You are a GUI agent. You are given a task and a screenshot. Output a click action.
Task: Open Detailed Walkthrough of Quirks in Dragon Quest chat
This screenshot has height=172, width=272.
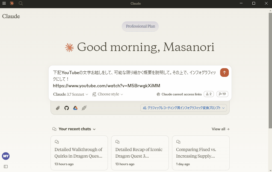tap(79, 153)
